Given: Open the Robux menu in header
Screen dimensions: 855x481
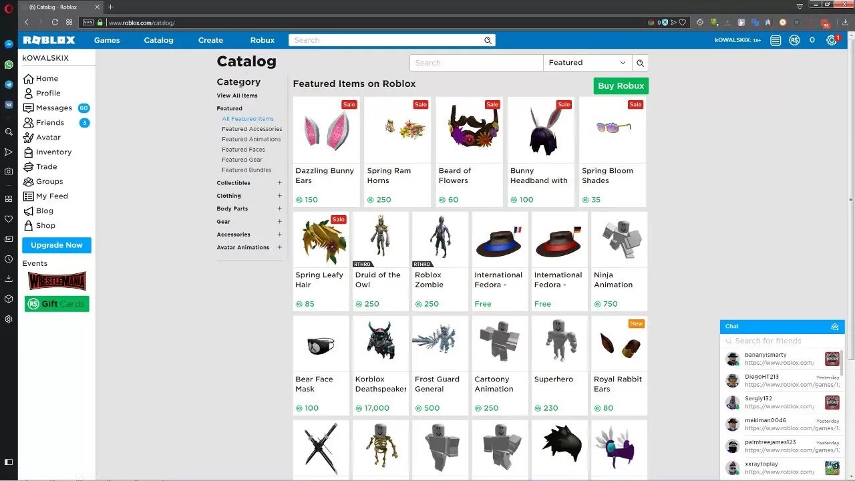Looking at the screenshot, I should pos(263,40).
